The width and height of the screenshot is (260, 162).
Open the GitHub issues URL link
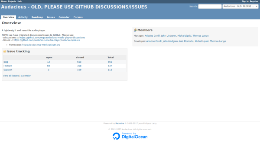coord(46,40)
